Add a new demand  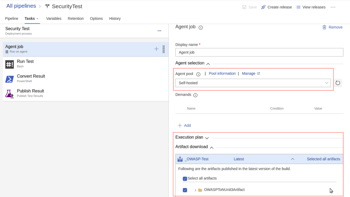184,125
